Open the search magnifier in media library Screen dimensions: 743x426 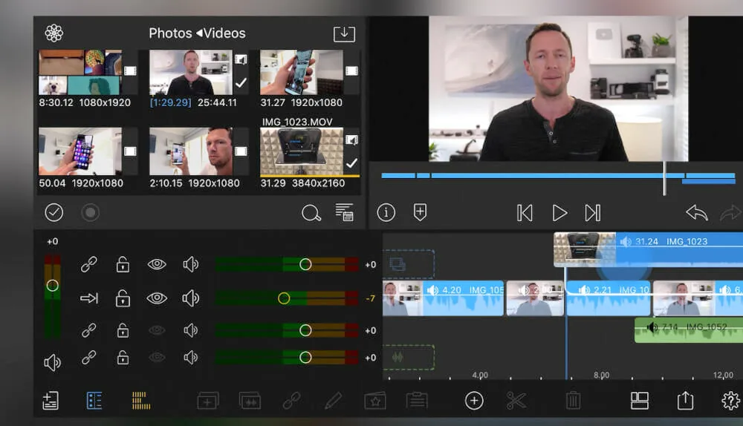pos(311,213)
